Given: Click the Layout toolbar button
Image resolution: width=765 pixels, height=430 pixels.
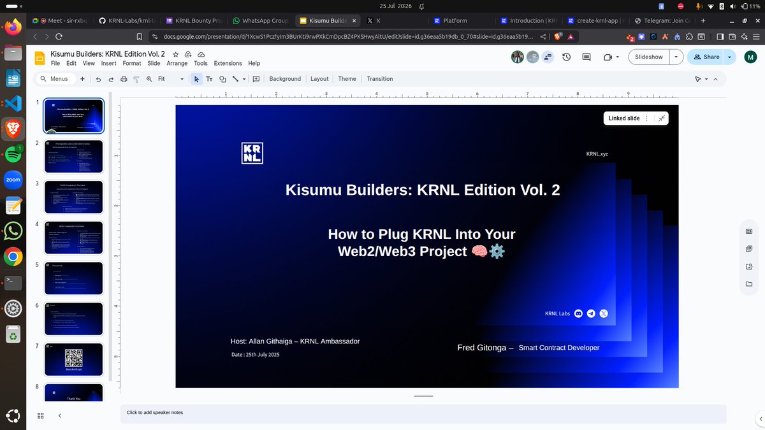Looking at the screenshot, I should click(319, 79).
